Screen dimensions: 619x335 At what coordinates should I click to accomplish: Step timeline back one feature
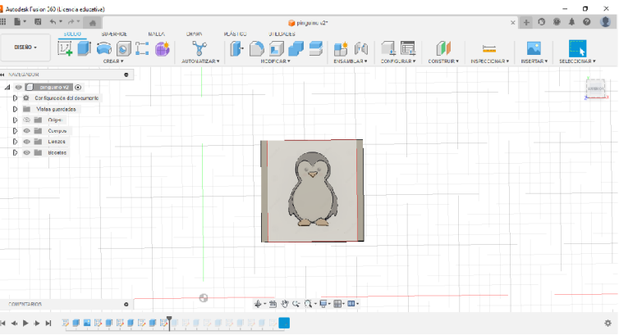(14, 324)
